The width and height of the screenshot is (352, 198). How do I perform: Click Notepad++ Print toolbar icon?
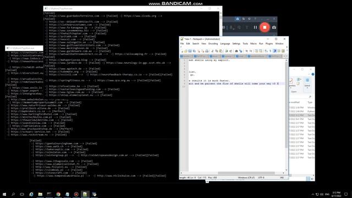pyautogui.click(x=207, y=51)
